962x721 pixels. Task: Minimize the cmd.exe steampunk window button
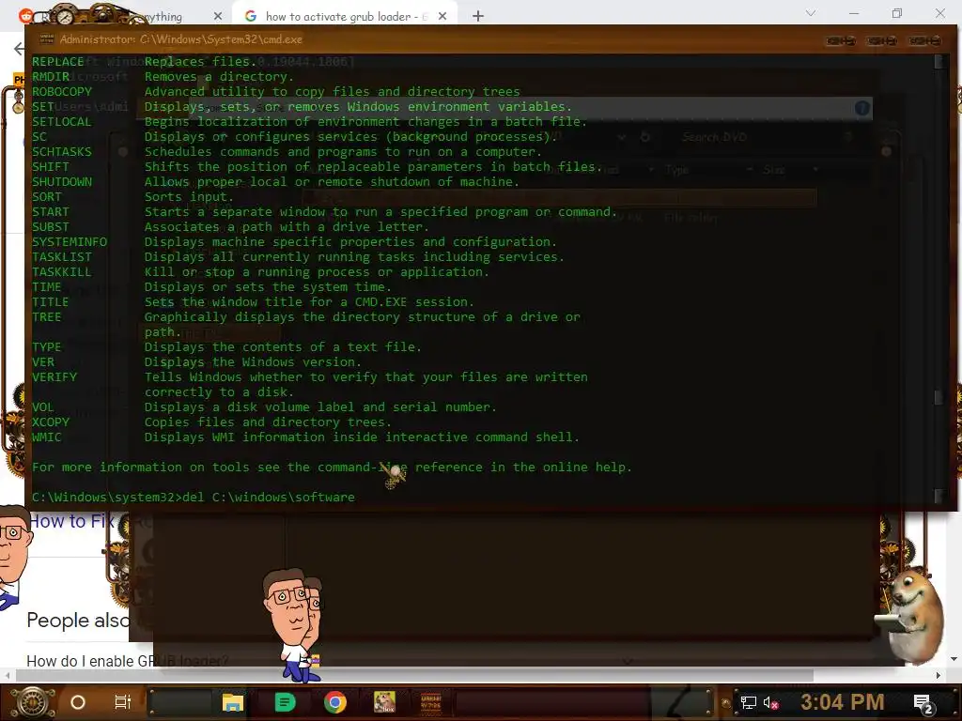coord(841,40)
